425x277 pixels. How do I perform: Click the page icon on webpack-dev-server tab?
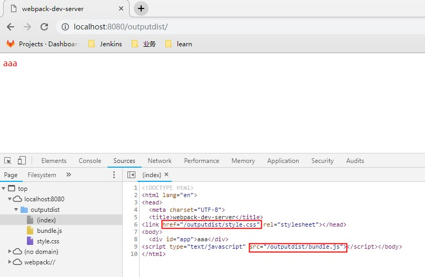[x=13, y=8]
